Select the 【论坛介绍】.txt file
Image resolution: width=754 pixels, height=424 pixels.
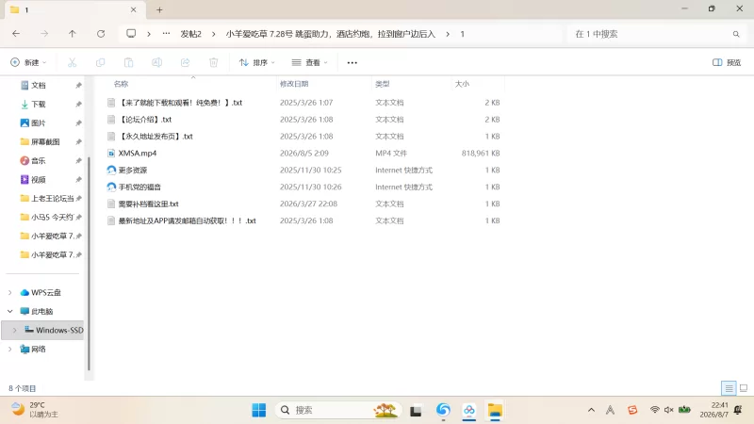[x=145, y=120]
